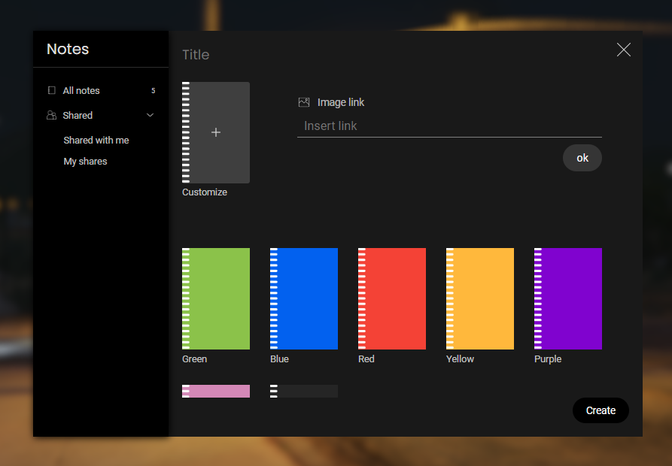This screenshot has width=672, height=466.
Task: Select the Green notebook cover
Action: click(x=216, y=298)
